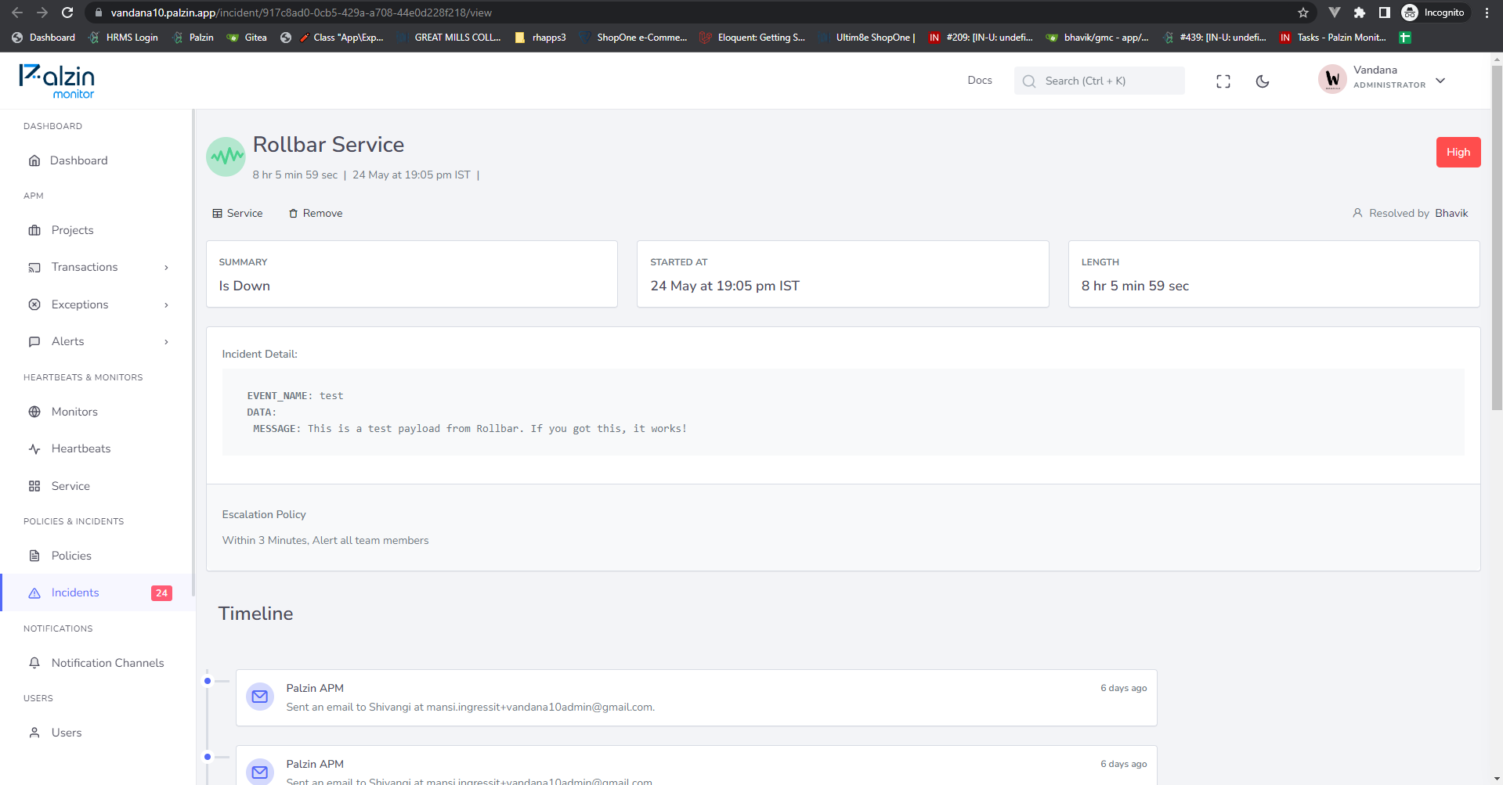
Task: Click the Transactions sidebar icon
Action: point(34,268)
